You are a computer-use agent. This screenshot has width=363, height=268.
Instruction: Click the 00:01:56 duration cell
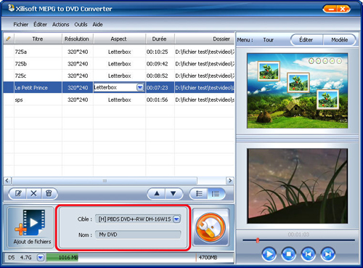[158, 100]
